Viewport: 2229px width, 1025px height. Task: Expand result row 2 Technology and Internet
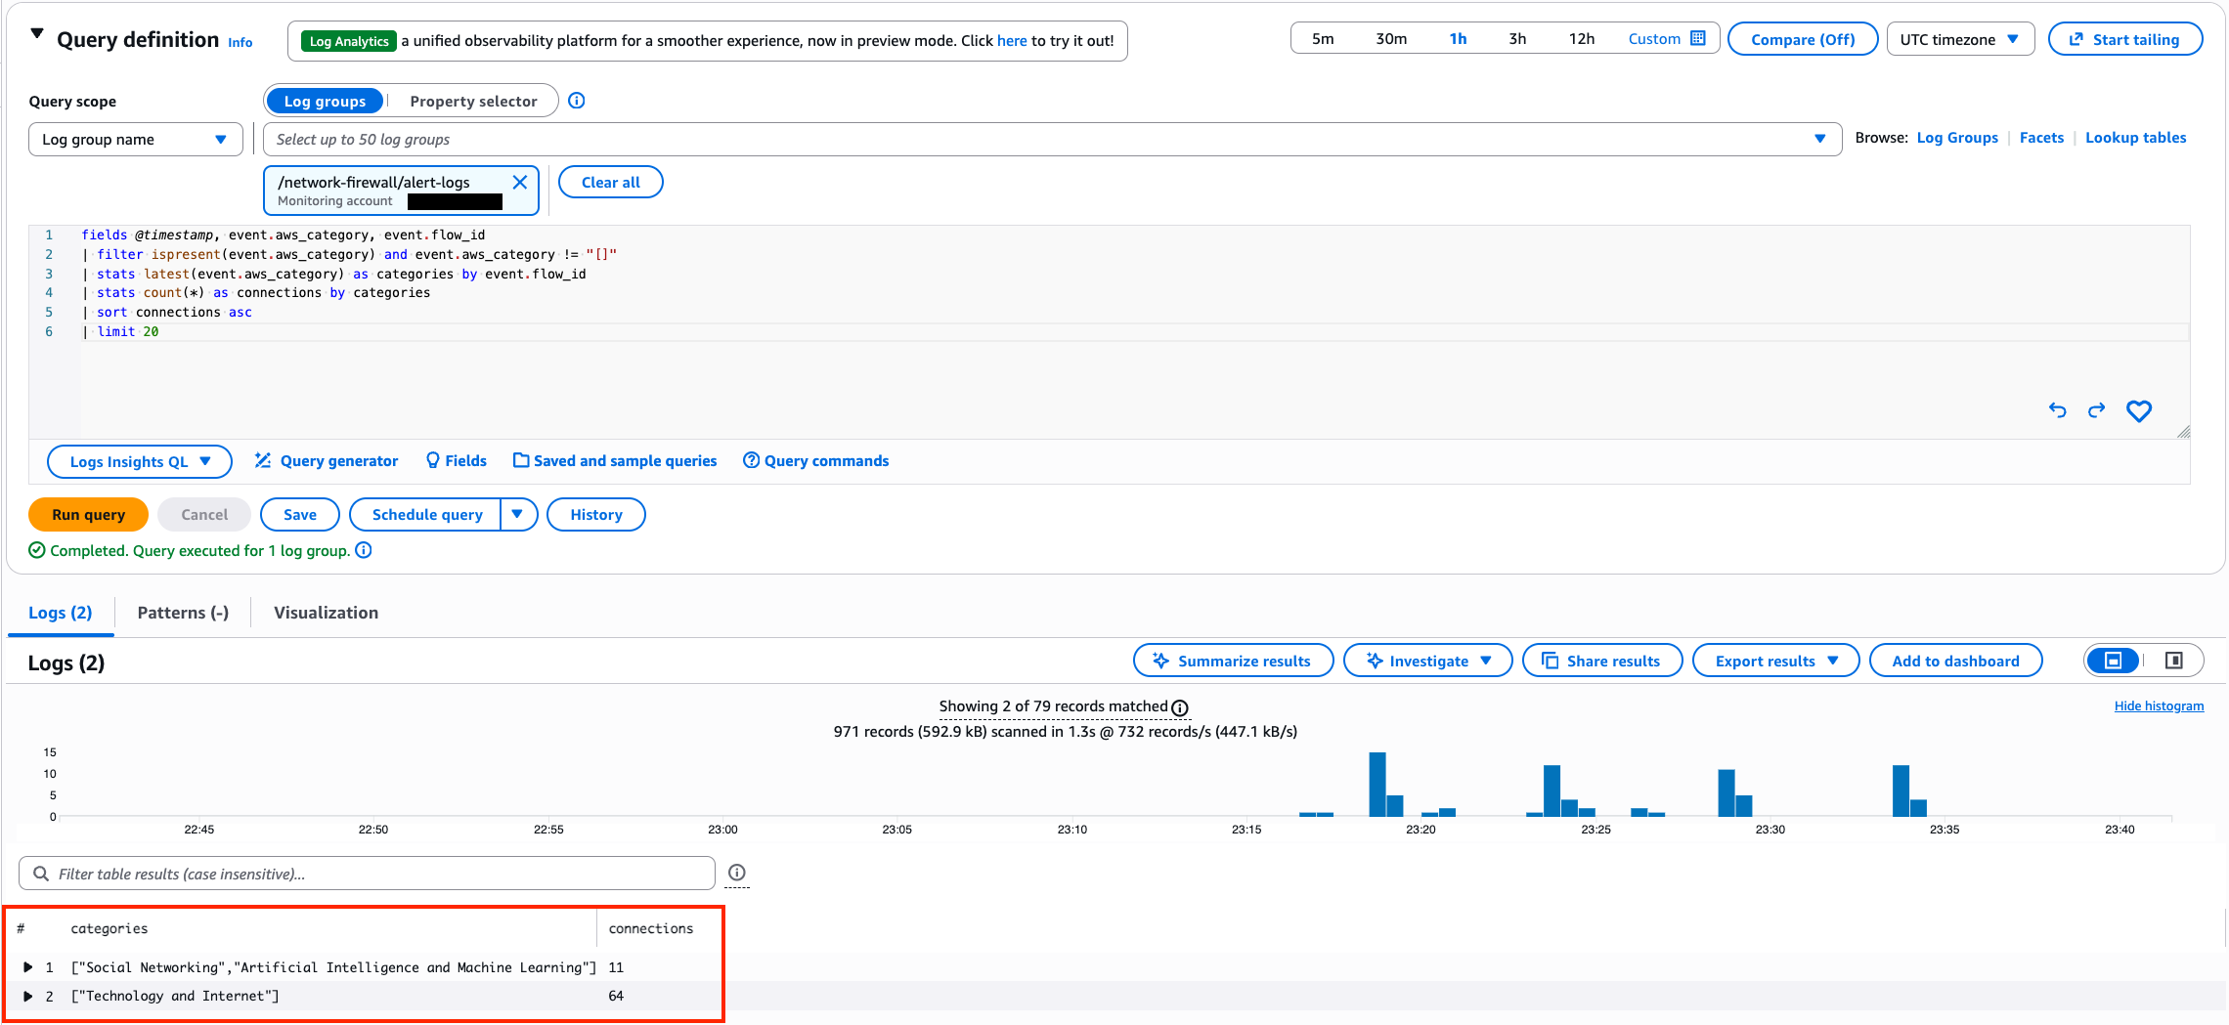click(x=28, y=997)
